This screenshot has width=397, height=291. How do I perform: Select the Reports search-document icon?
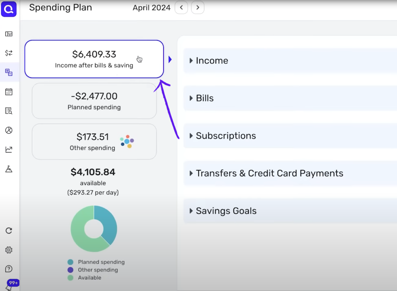point(9,110)
